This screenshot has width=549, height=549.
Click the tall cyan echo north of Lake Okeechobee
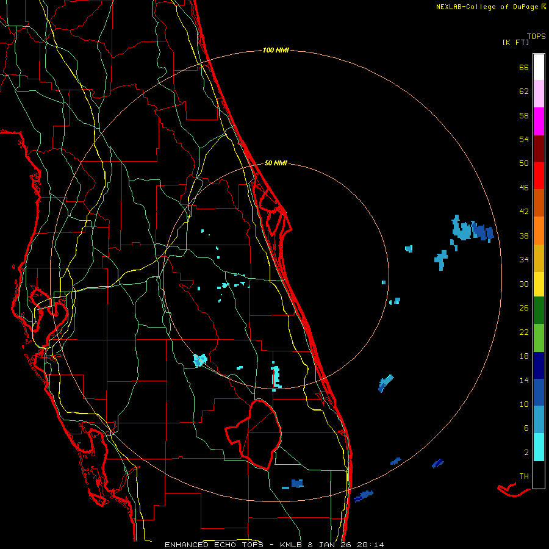pos(276,376)
